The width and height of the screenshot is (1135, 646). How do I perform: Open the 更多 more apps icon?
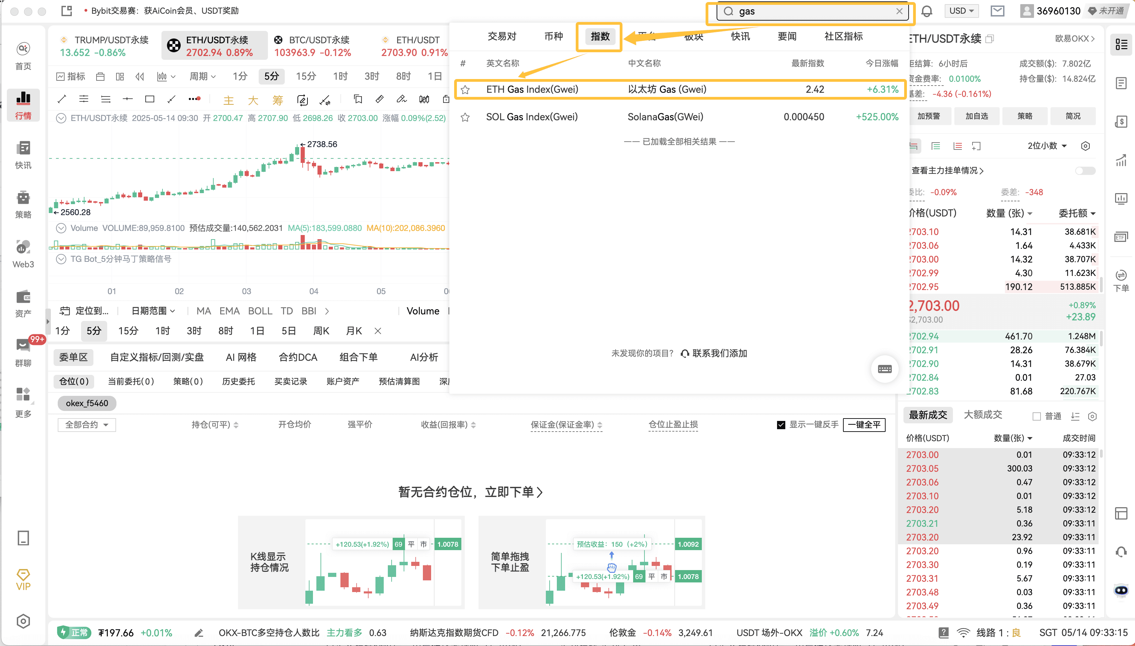(23, 403)
